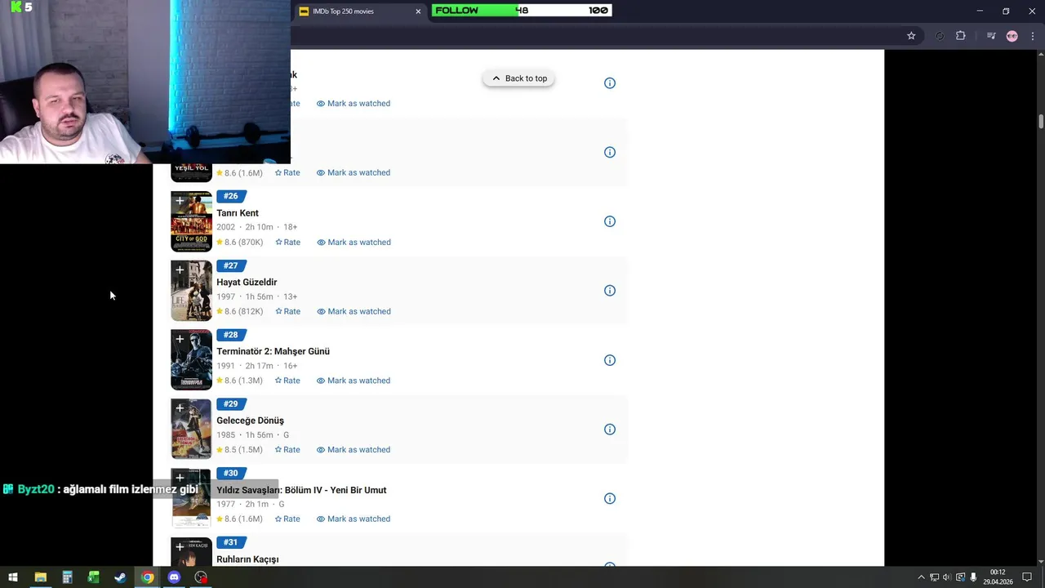
Task: Close the IMDb Top 250 movies tab
Action: [x=419, y=11]
